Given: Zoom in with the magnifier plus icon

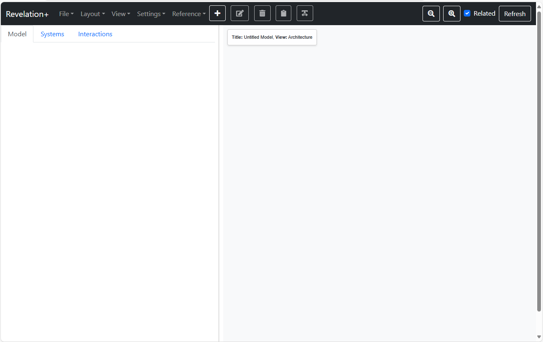Looking at the screenshot, I should 452,14.
